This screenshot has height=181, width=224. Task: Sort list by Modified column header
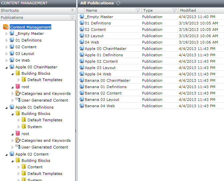200,10
